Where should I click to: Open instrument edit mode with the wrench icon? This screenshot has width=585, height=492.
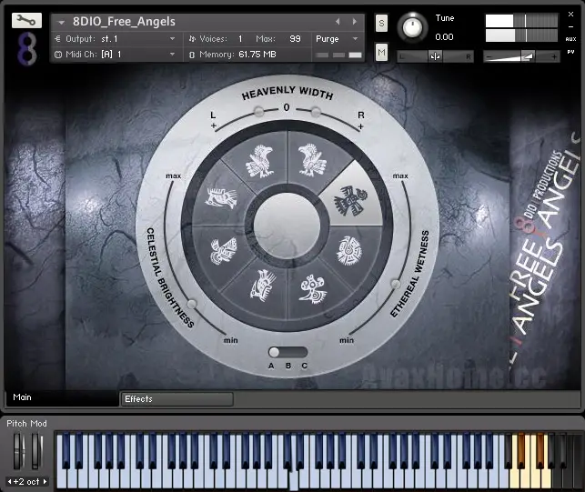pyautogui.click(x=26, y=20)
